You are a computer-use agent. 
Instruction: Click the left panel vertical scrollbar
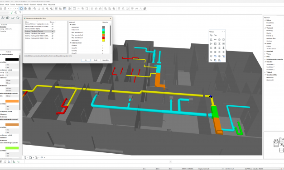click(x=20, y=82)
